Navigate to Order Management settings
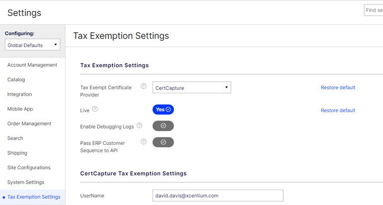 [29, 124]
